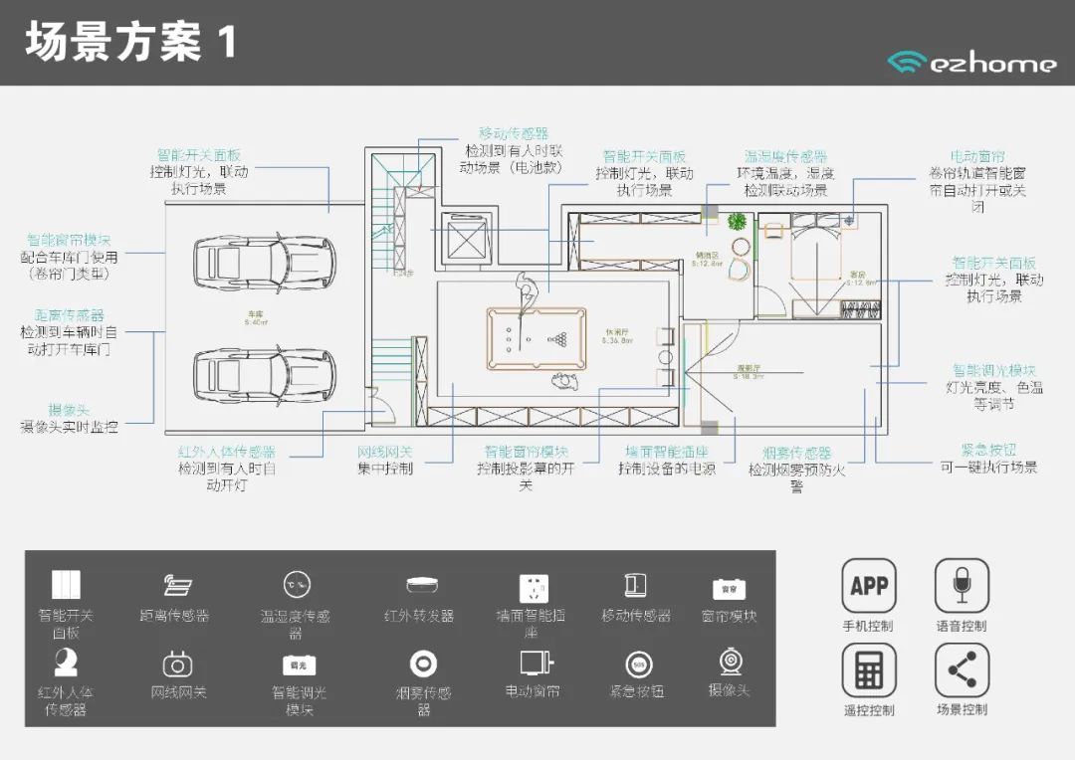Select the 红外转发器 legend icon
The width and height of the screenshot is (1075, 760).
(419, 585)
